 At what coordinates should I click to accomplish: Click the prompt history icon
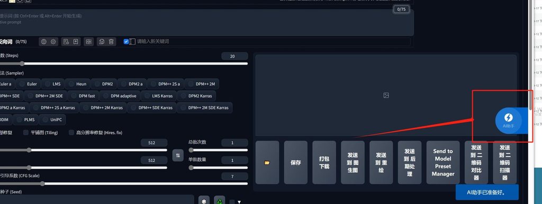[66, 42]
